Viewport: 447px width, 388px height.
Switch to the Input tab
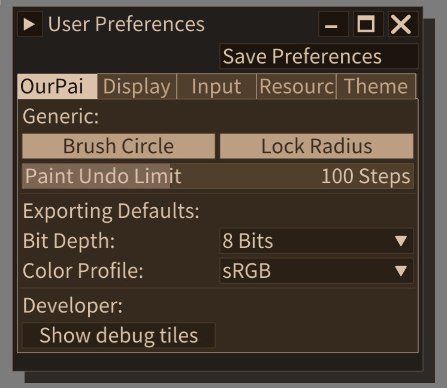coord(216,86)
